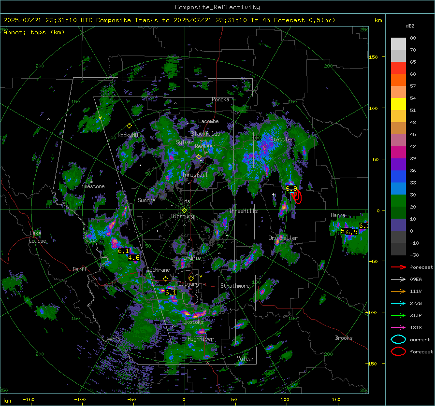Click the white cross marker west of 6.9 storm
This screenshot has height=406, width=435.
tap(273, 194)
